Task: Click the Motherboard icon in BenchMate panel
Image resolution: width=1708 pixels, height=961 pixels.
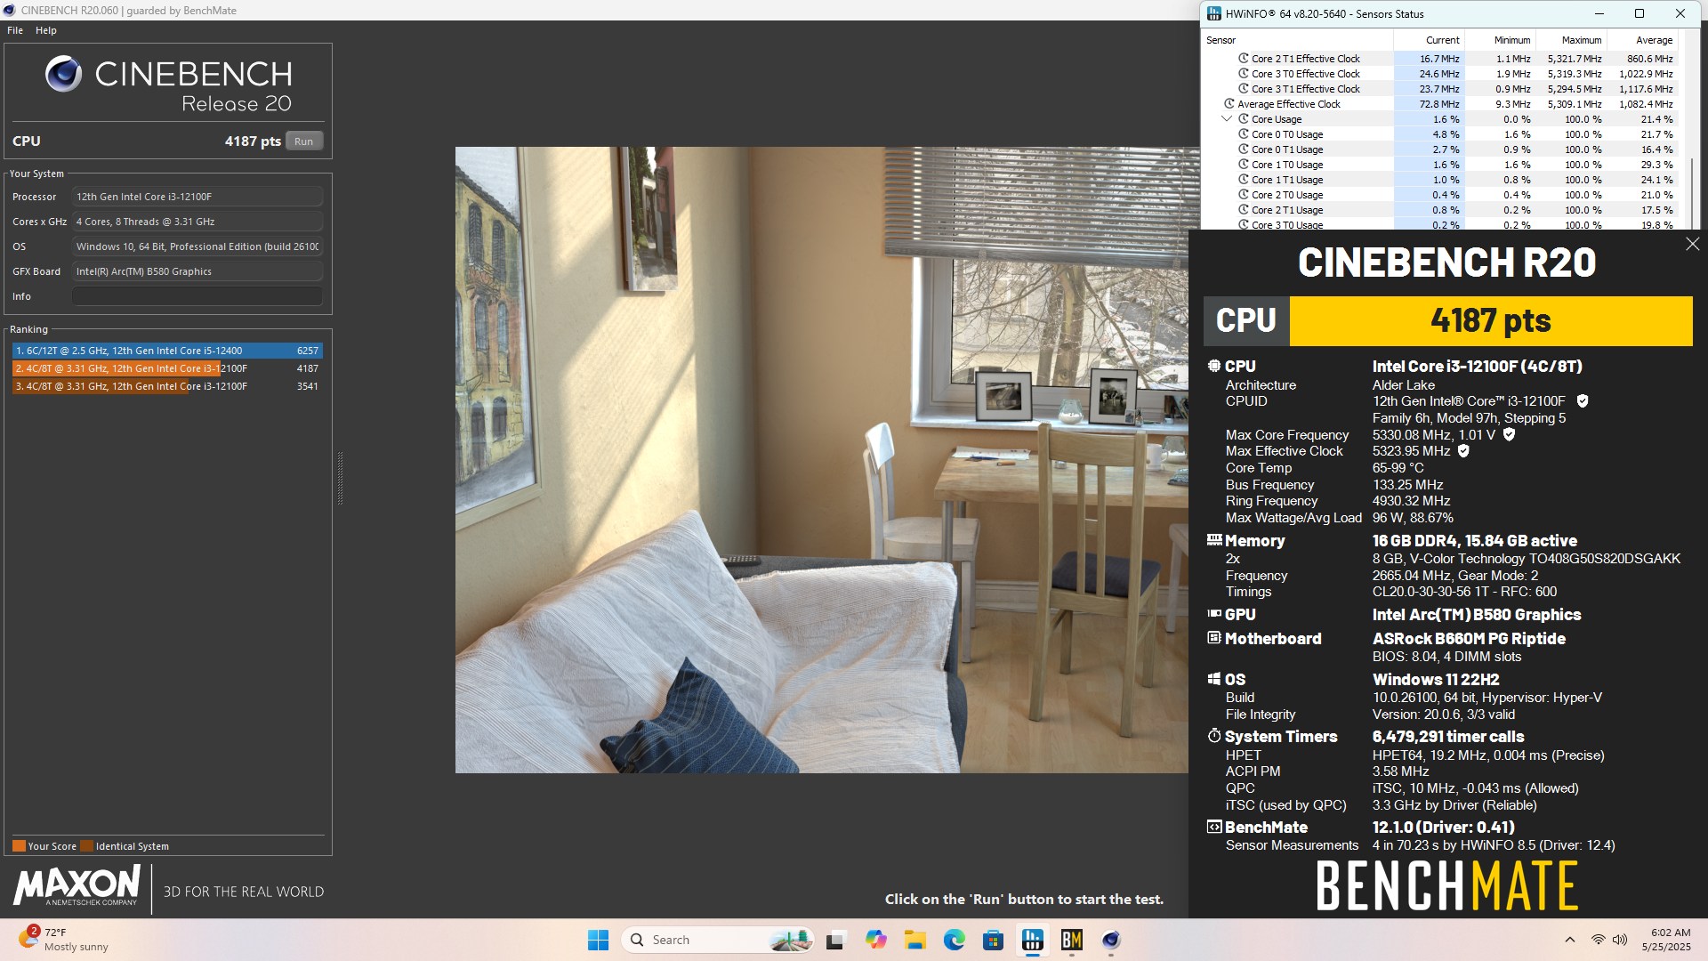Action: [x=1213, y=637]
